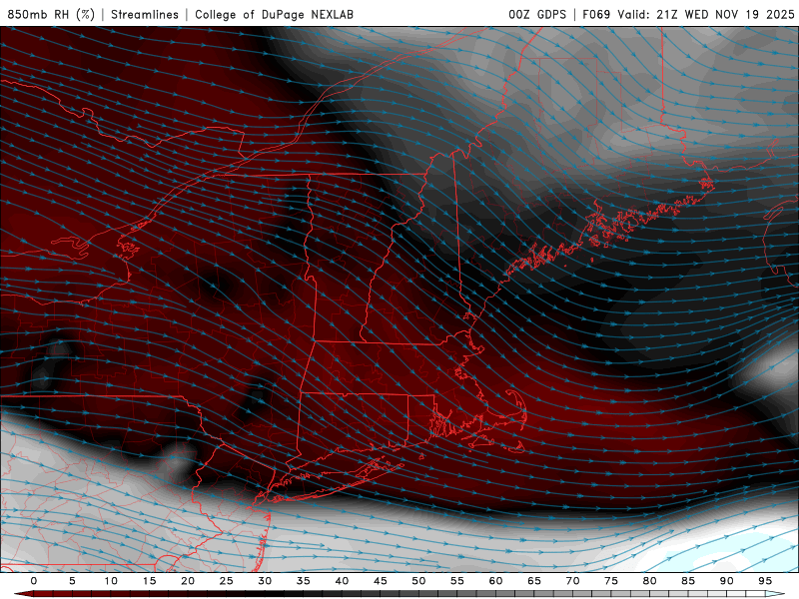Click the '850mb RH (%)' title text
Image resolution: width=799 pixels, height=599 pixels.
[51, 14]
